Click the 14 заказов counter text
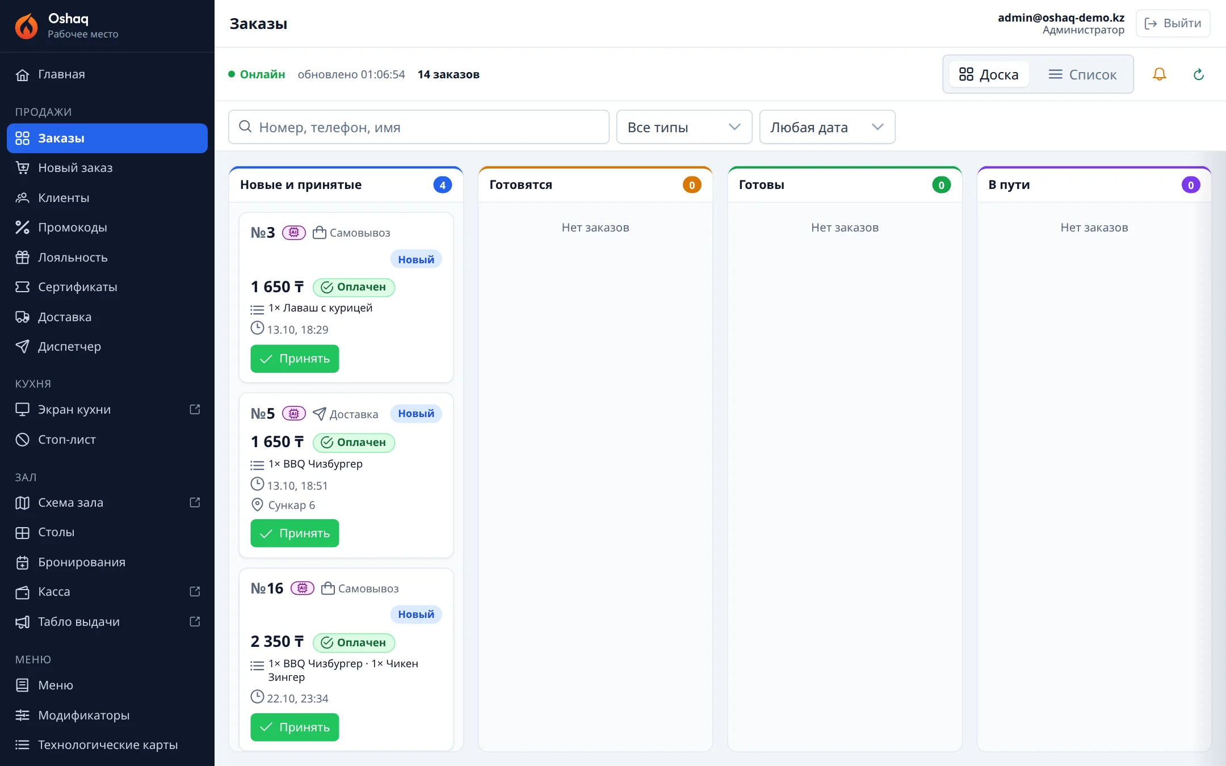This screenshot has width=1226, height=766. pos(448,74)
